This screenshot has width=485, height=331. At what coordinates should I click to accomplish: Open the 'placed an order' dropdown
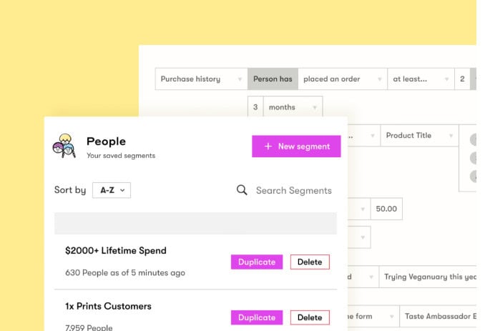pyautogui.click(x=342, y=79)
